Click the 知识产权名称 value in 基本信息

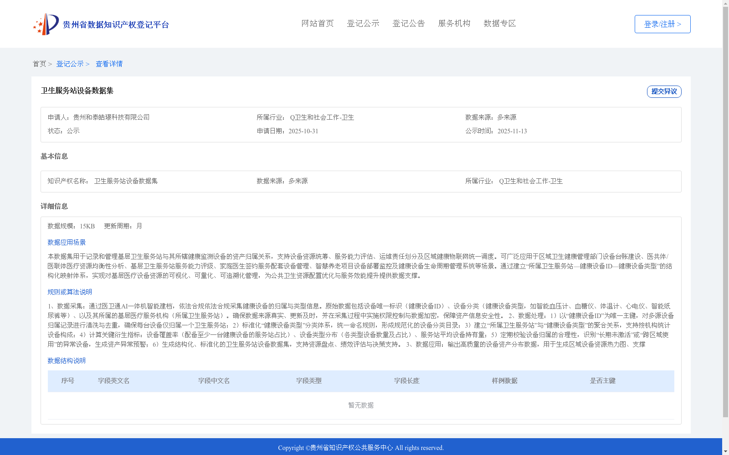click(x=126, y=181)
